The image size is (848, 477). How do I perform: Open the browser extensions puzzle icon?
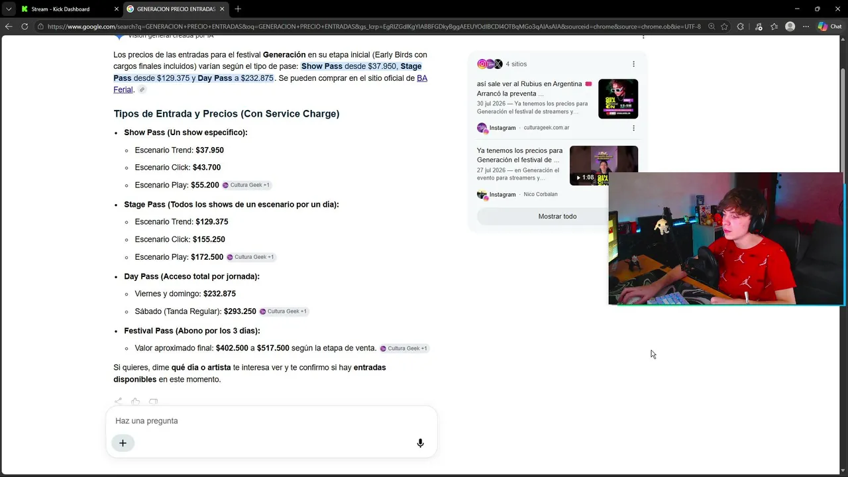tap(741, 26)
